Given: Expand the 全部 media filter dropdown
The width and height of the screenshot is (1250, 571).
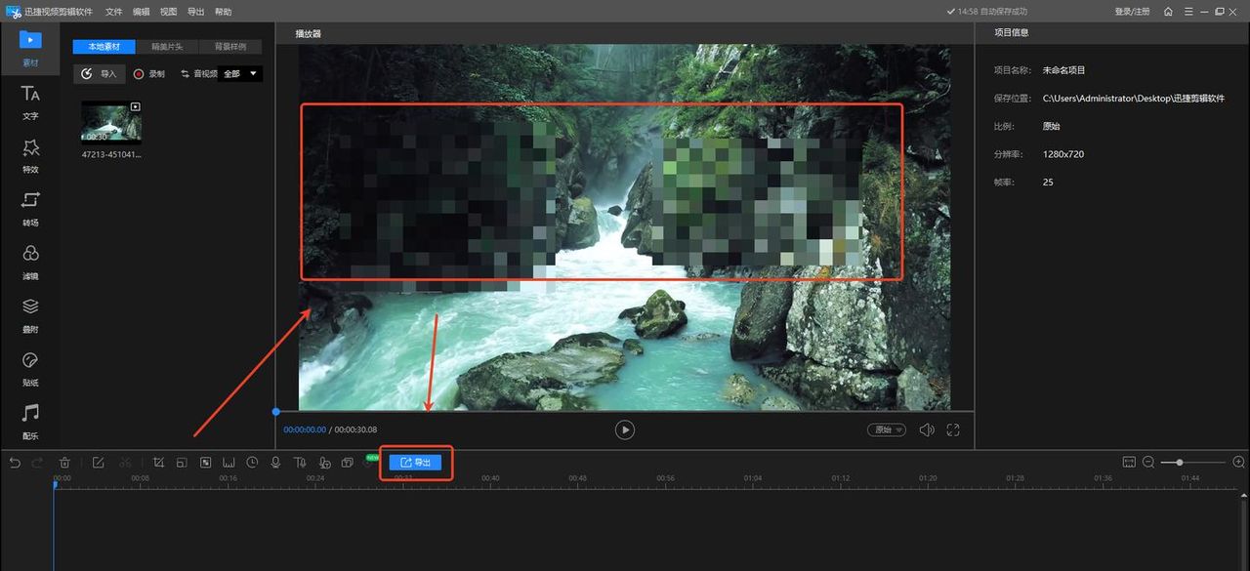Looking at the screenshot, I should tap(241, 74).
